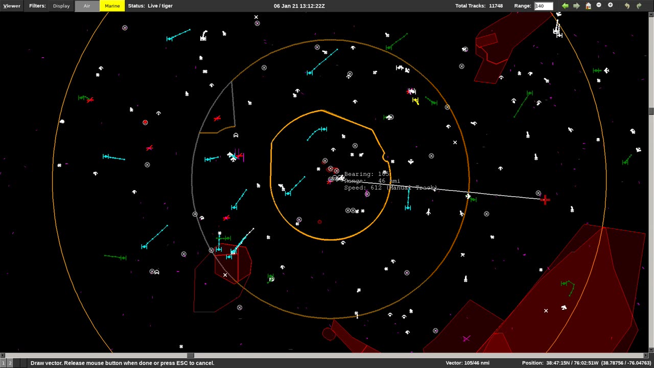
Task: Select the magenta X track at bottom
Action: point(466,339)
